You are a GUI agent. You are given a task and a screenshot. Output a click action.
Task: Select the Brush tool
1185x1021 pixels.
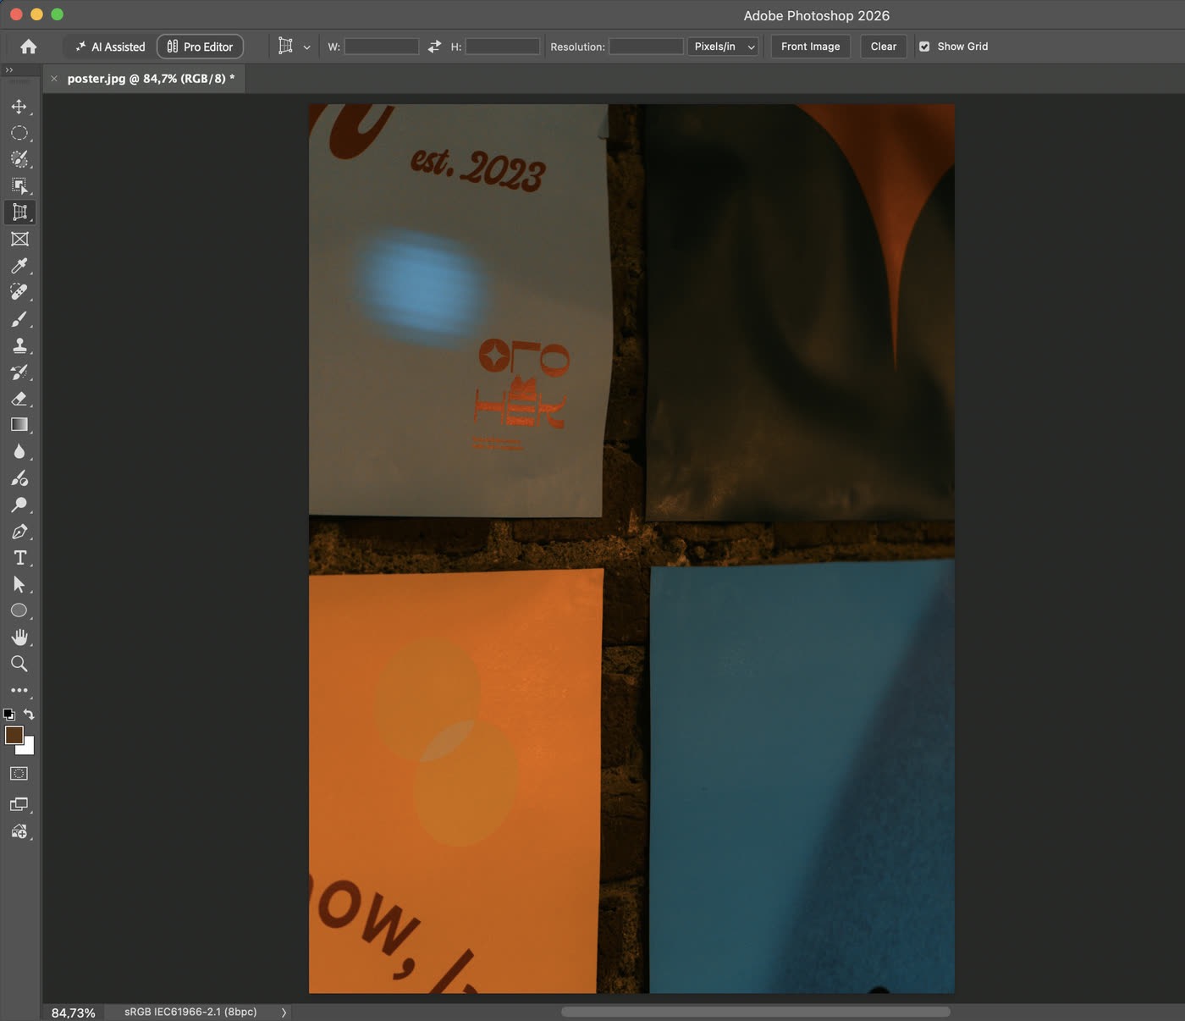click(19, 319)
